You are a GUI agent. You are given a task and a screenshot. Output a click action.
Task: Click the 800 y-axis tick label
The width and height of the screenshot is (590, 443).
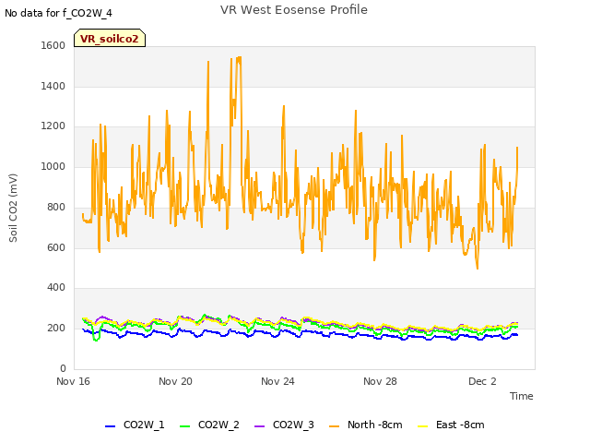(x=56, y=207)
